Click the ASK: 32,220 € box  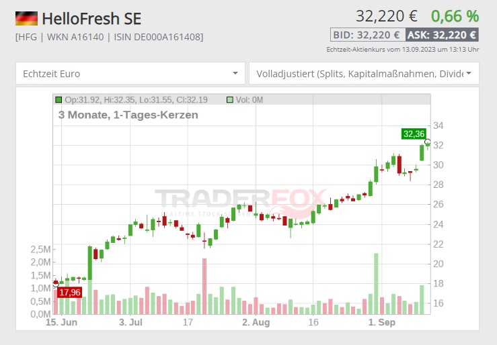coord(441,36)
